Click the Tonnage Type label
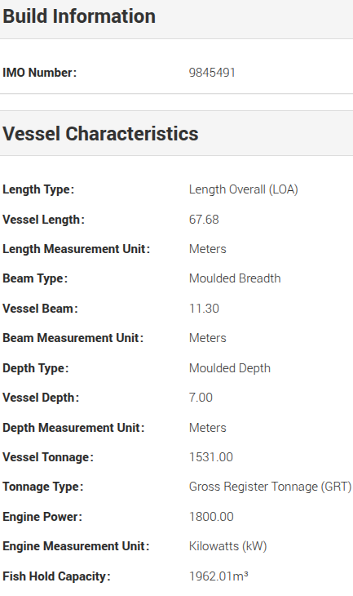Image resolution: width=353 pixels, height=596 pixels. click(43, 487)
